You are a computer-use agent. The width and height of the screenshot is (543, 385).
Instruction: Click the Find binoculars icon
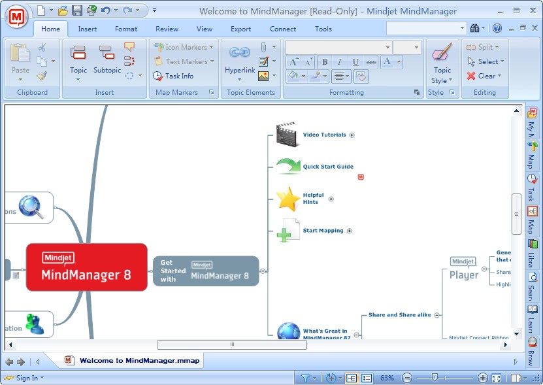pos(474,28)
